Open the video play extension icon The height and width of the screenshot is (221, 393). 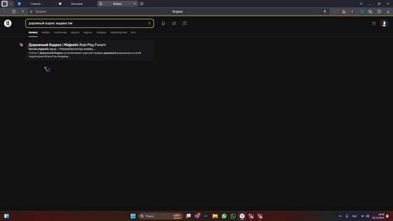(370, 12)
